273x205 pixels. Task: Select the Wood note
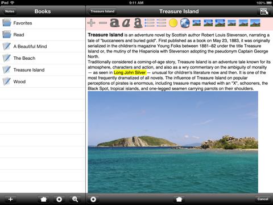coord(43,81)
